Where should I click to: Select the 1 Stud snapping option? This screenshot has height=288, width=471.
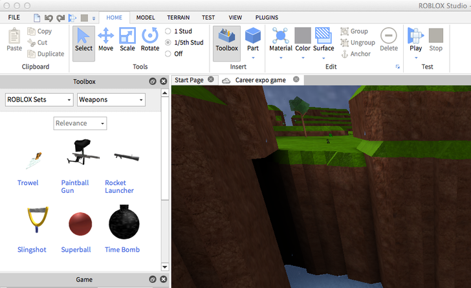[179, 31]
